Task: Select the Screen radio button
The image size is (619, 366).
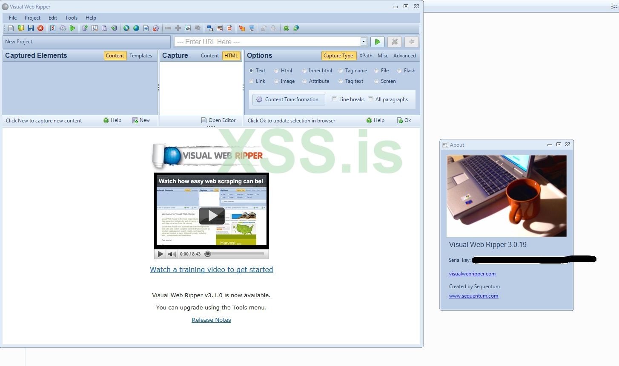Action: (376, 81)
